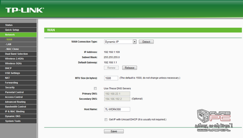Viewport: 243px width, 138px height.
Task: Open Wireless 2.4GHz settings
Action: 18,59
